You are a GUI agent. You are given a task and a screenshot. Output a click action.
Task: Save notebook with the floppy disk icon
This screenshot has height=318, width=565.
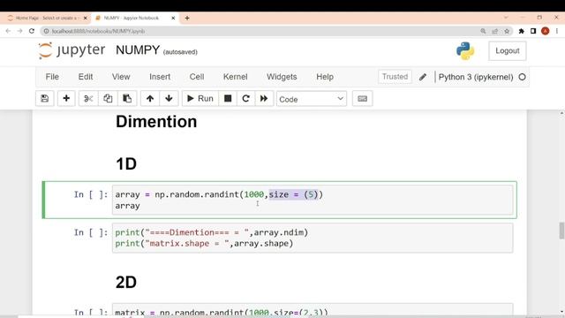[x=45, y=98]
